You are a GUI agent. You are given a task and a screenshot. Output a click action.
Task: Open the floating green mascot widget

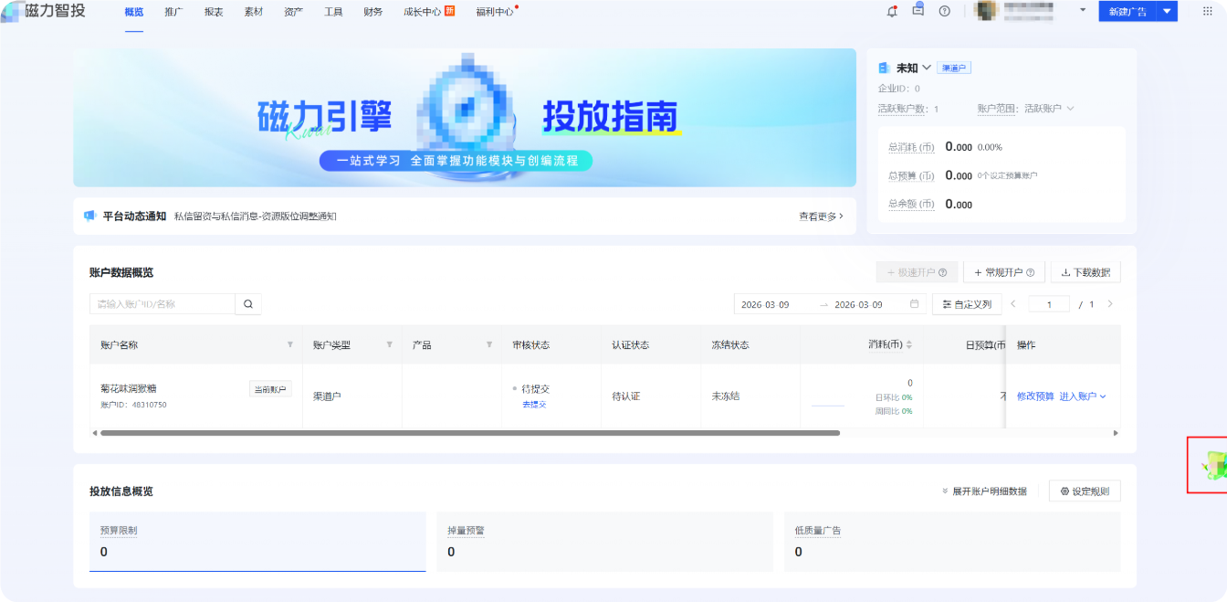[1213, 466]
